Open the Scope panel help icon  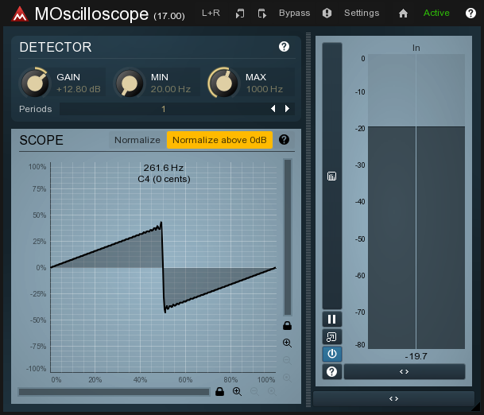(284, 140)
